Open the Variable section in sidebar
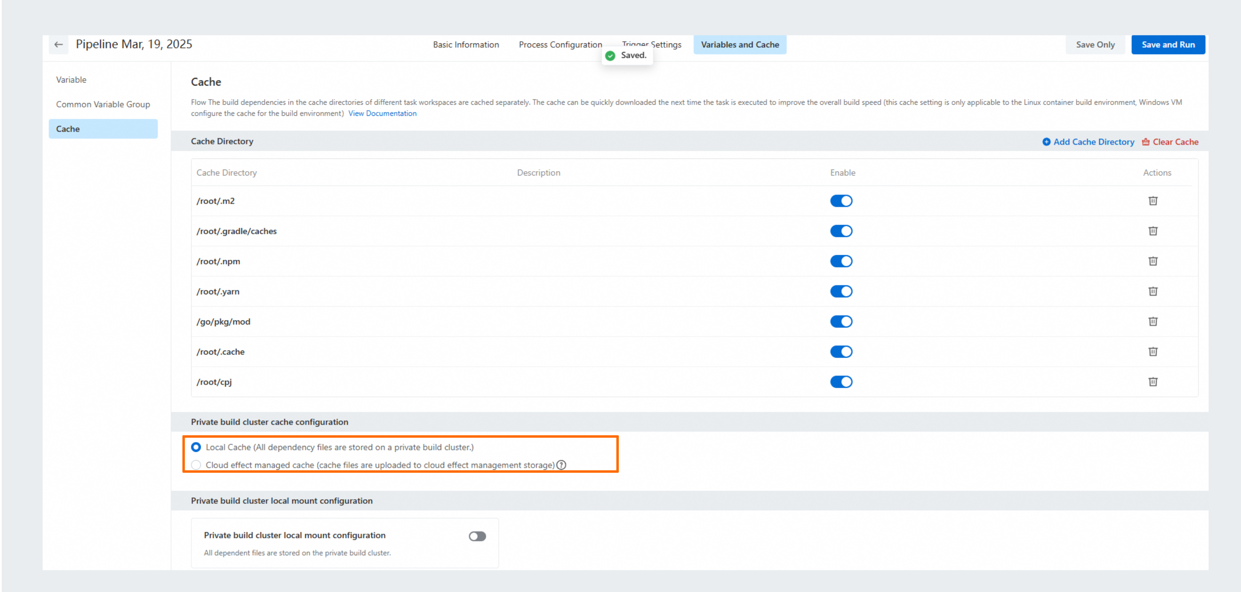 pyautogui.click(x=71, y=80)
